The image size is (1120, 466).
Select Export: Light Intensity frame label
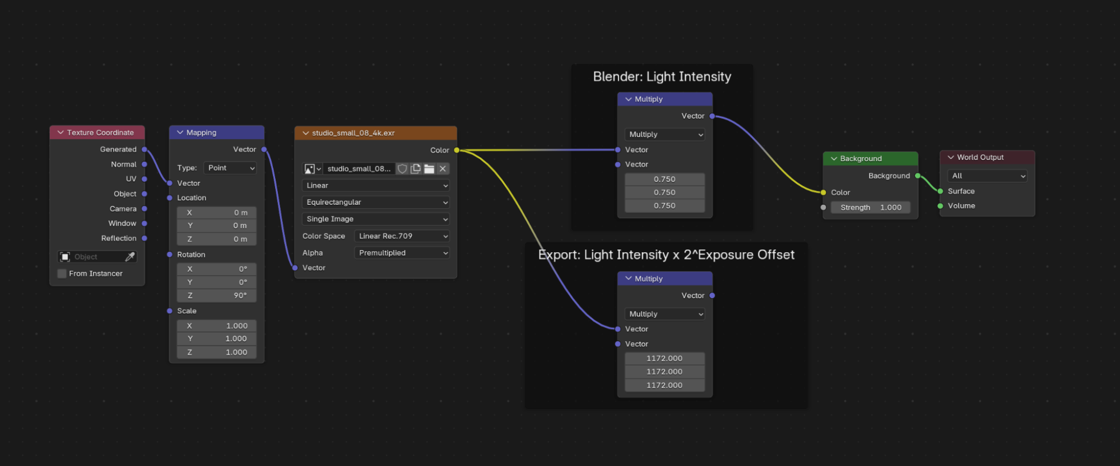point(666,255)
